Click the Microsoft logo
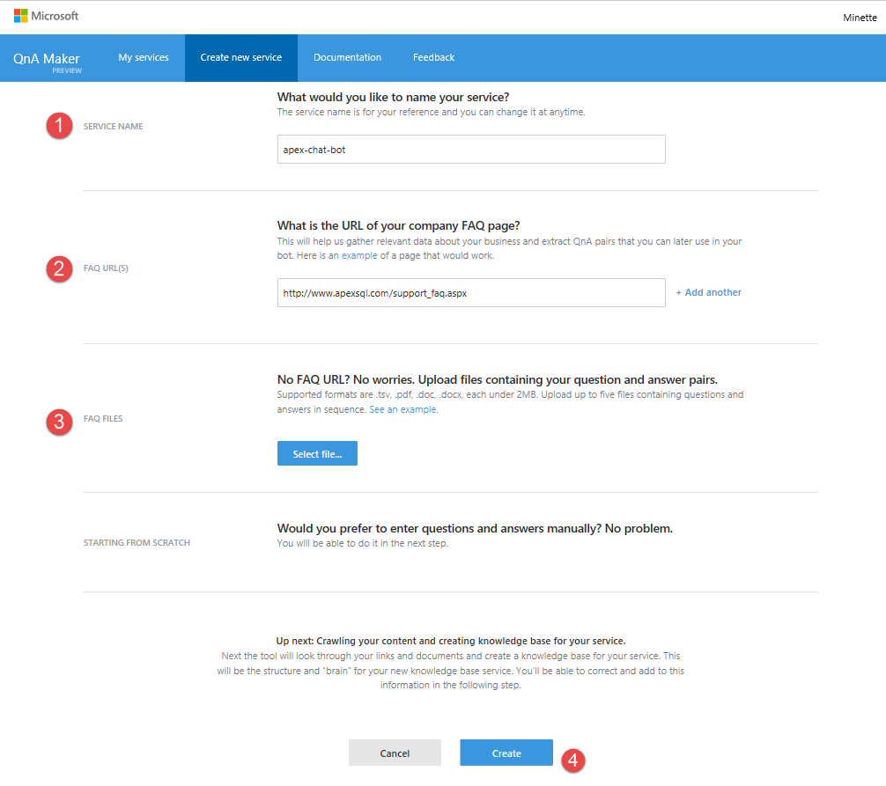 47,16
